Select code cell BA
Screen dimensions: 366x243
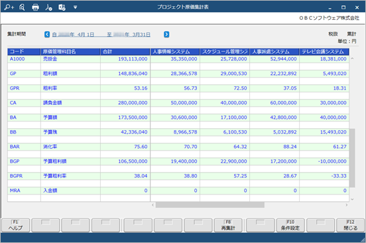click(x=24, y=118)
